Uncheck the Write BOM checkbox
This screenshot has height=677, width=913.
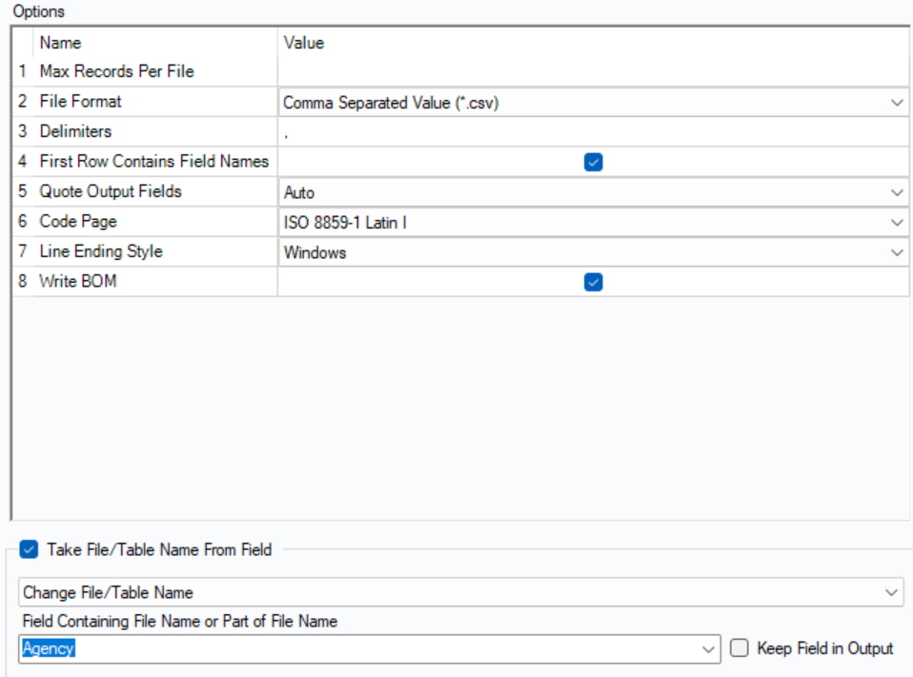point(593,282)
